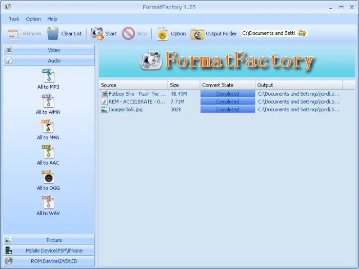Click the Source column header
359x269 pixels.
tap(133, 85)
